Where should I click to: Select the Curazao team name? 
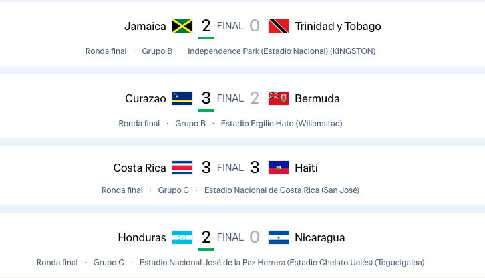click(x=146, y=99)
